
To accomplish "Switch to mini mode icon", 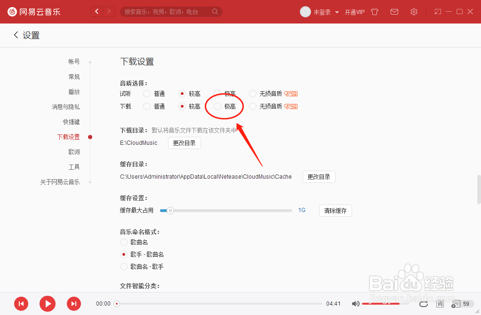I will click(438, 12).
